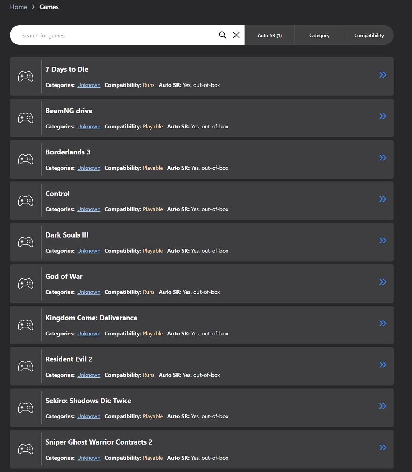Click the double-chevron on the Dark Souls III row

tap(382, 240)
